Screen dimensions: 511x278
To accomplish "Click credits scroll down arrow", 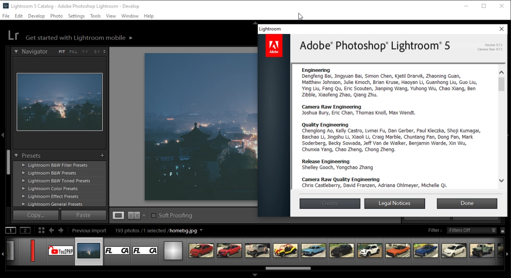I will tap(501, 181).
